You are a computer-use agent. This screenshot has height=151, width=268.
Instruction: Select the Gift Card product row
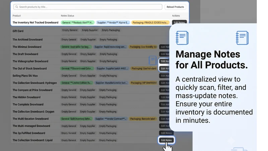click(x=90, y=31)
